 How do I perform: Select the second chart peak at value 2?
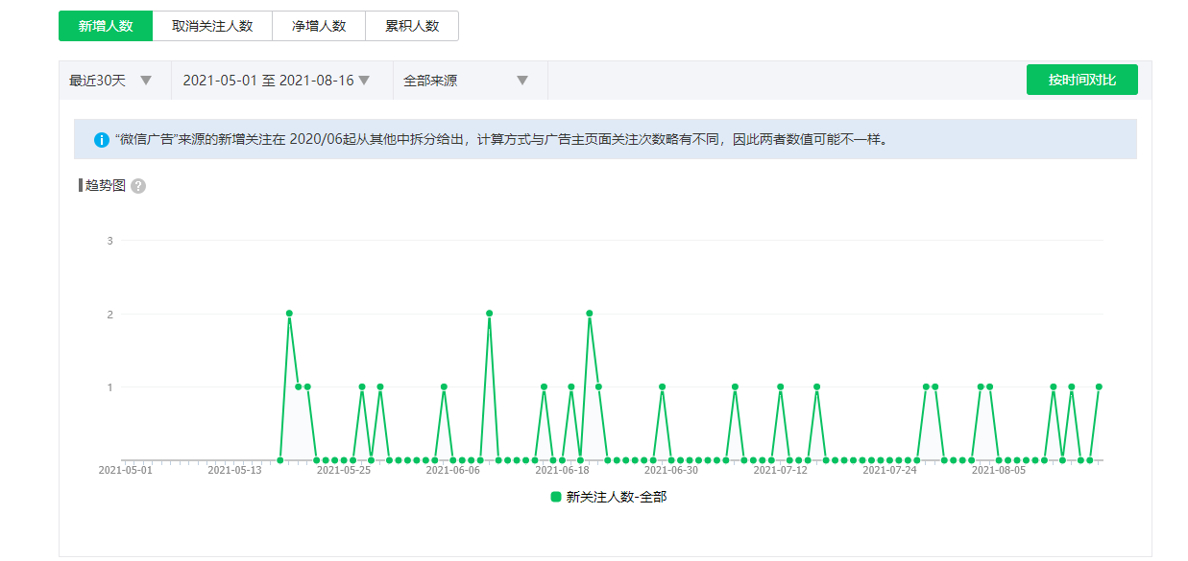point(489,314)
